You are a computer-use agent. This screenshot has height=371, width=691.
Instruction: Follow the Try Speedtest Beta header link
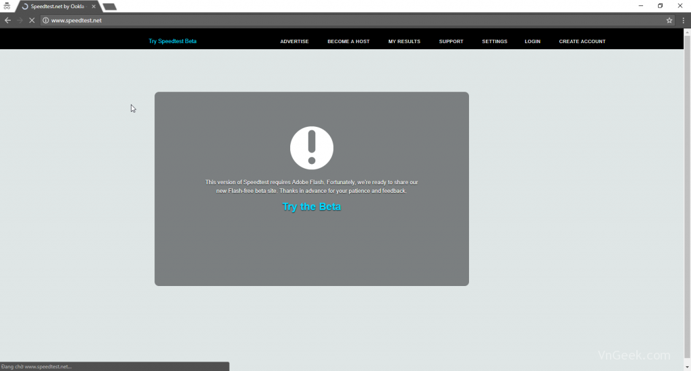pyautogui.click(x=172, y=41)
